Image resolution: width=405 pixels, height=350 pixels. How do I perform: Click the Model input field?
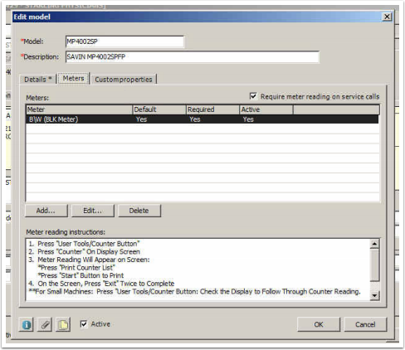tap(124, 41)
